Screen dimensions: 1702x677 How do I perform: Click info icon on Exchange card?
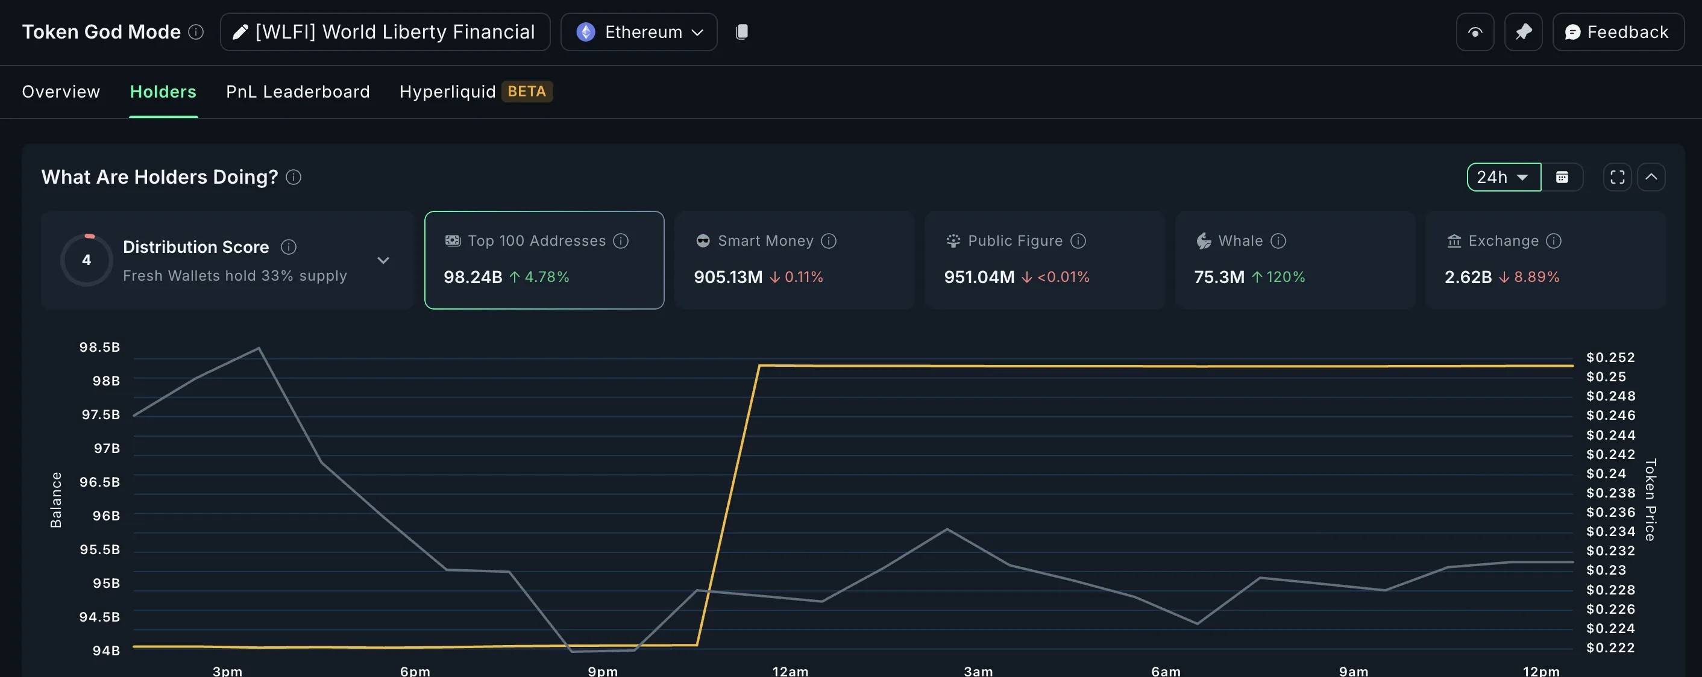(1554, 241)
